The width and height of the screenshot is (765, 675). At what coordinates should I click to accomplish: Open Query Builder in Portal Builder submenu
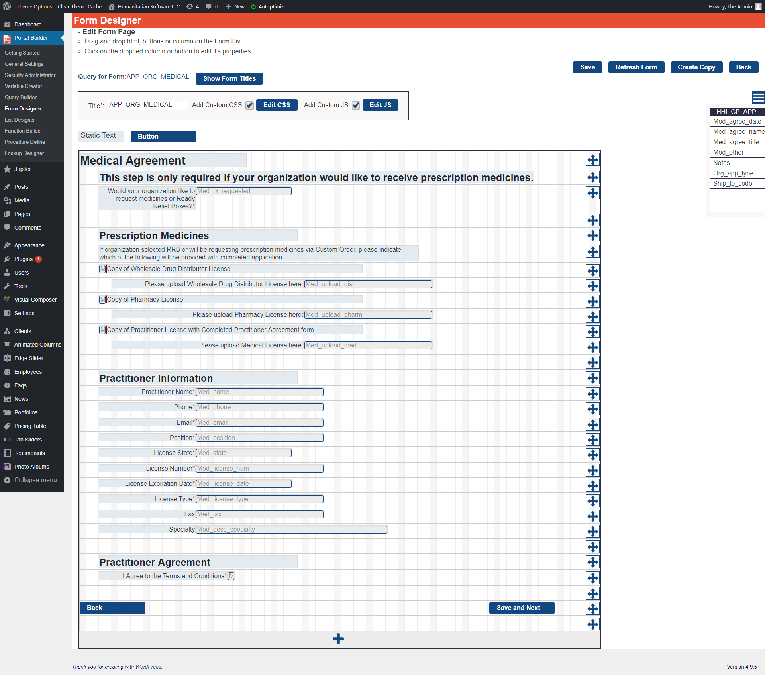tap(21, 97)
